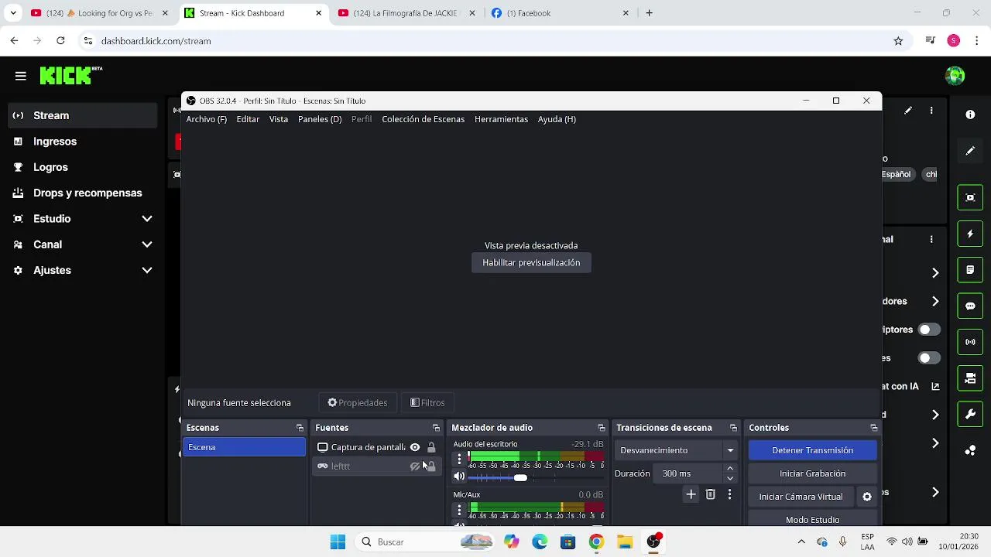Bookmark this page with the star icon
Image resolution: width=991 pixels, height=557 pixels.
click(x=898, y=41)
